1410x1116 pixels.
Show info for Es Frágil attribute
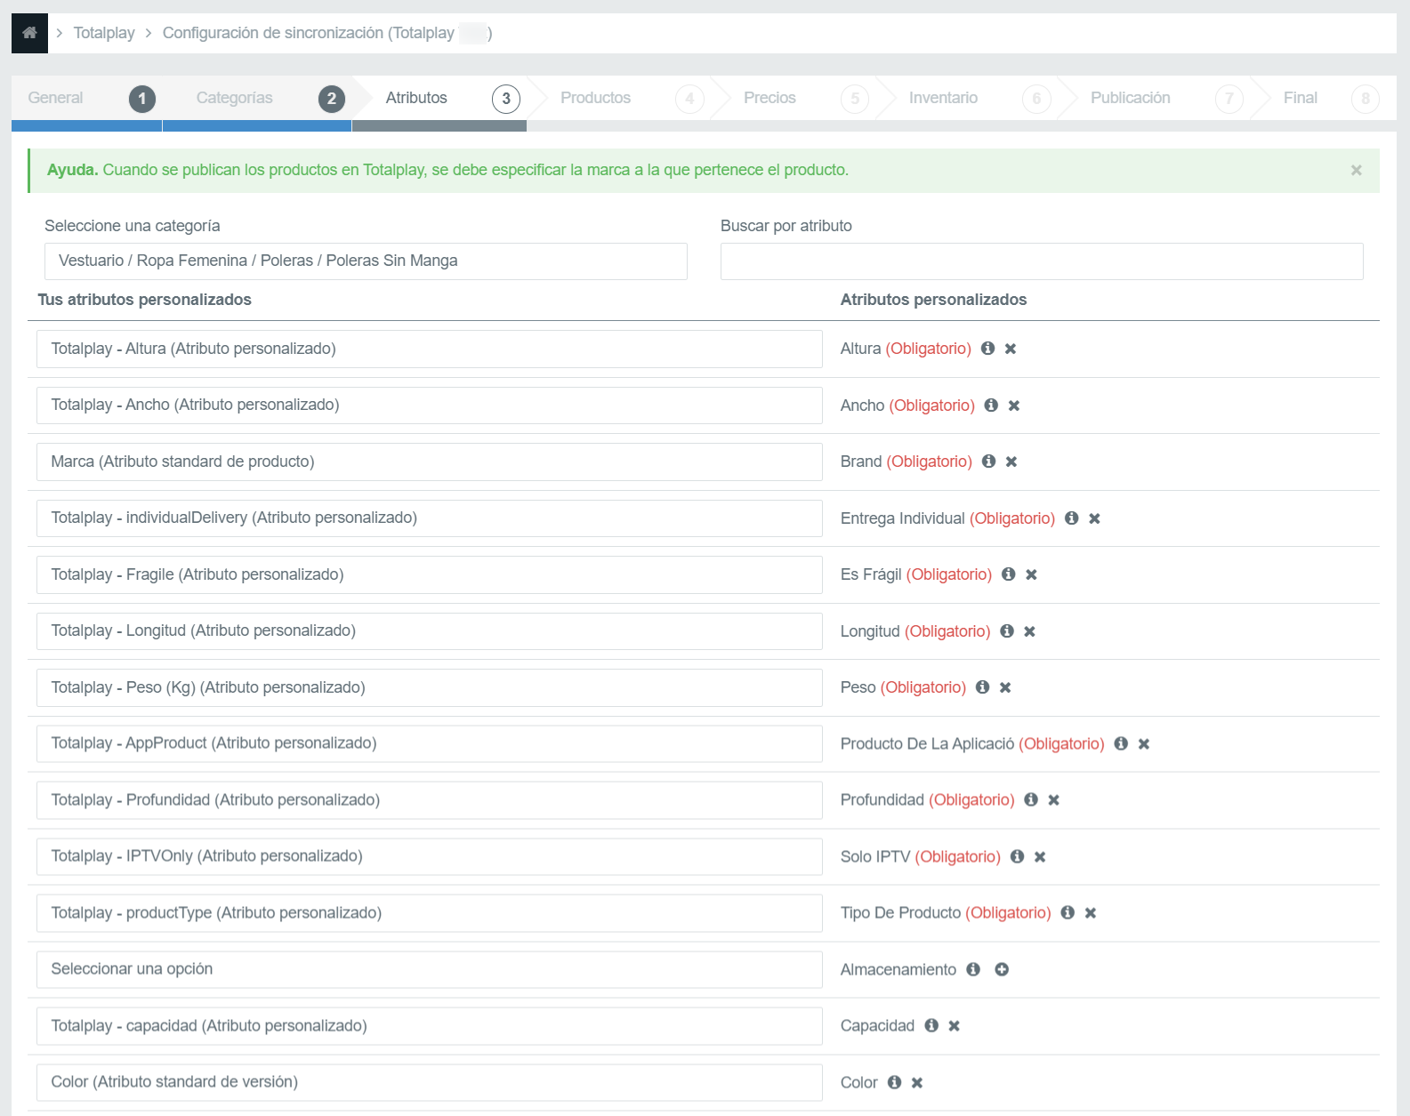pyautogui.click(x=1009, y=574)
